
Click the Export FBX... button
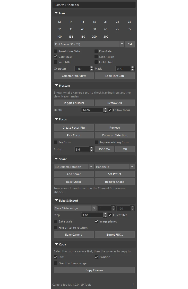click(x=115, y=235)
